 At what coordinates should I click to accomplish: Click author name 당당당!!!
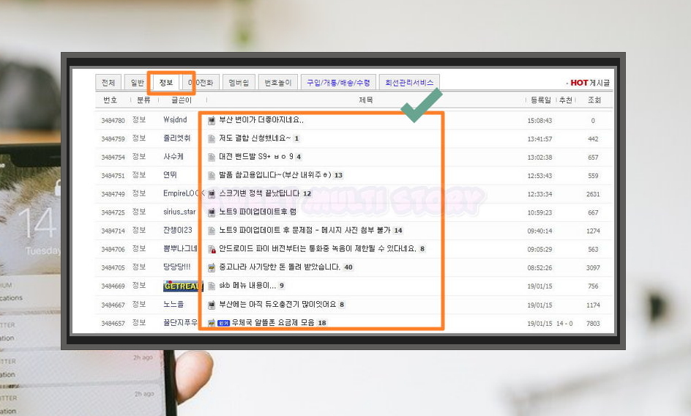tap(176, 267)
